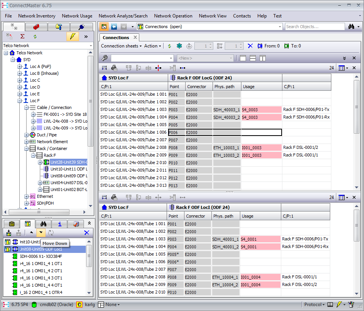This screenshot has width=364, height=311.
Task: Click the blue back navigation arrow
Action: point(114,27)
